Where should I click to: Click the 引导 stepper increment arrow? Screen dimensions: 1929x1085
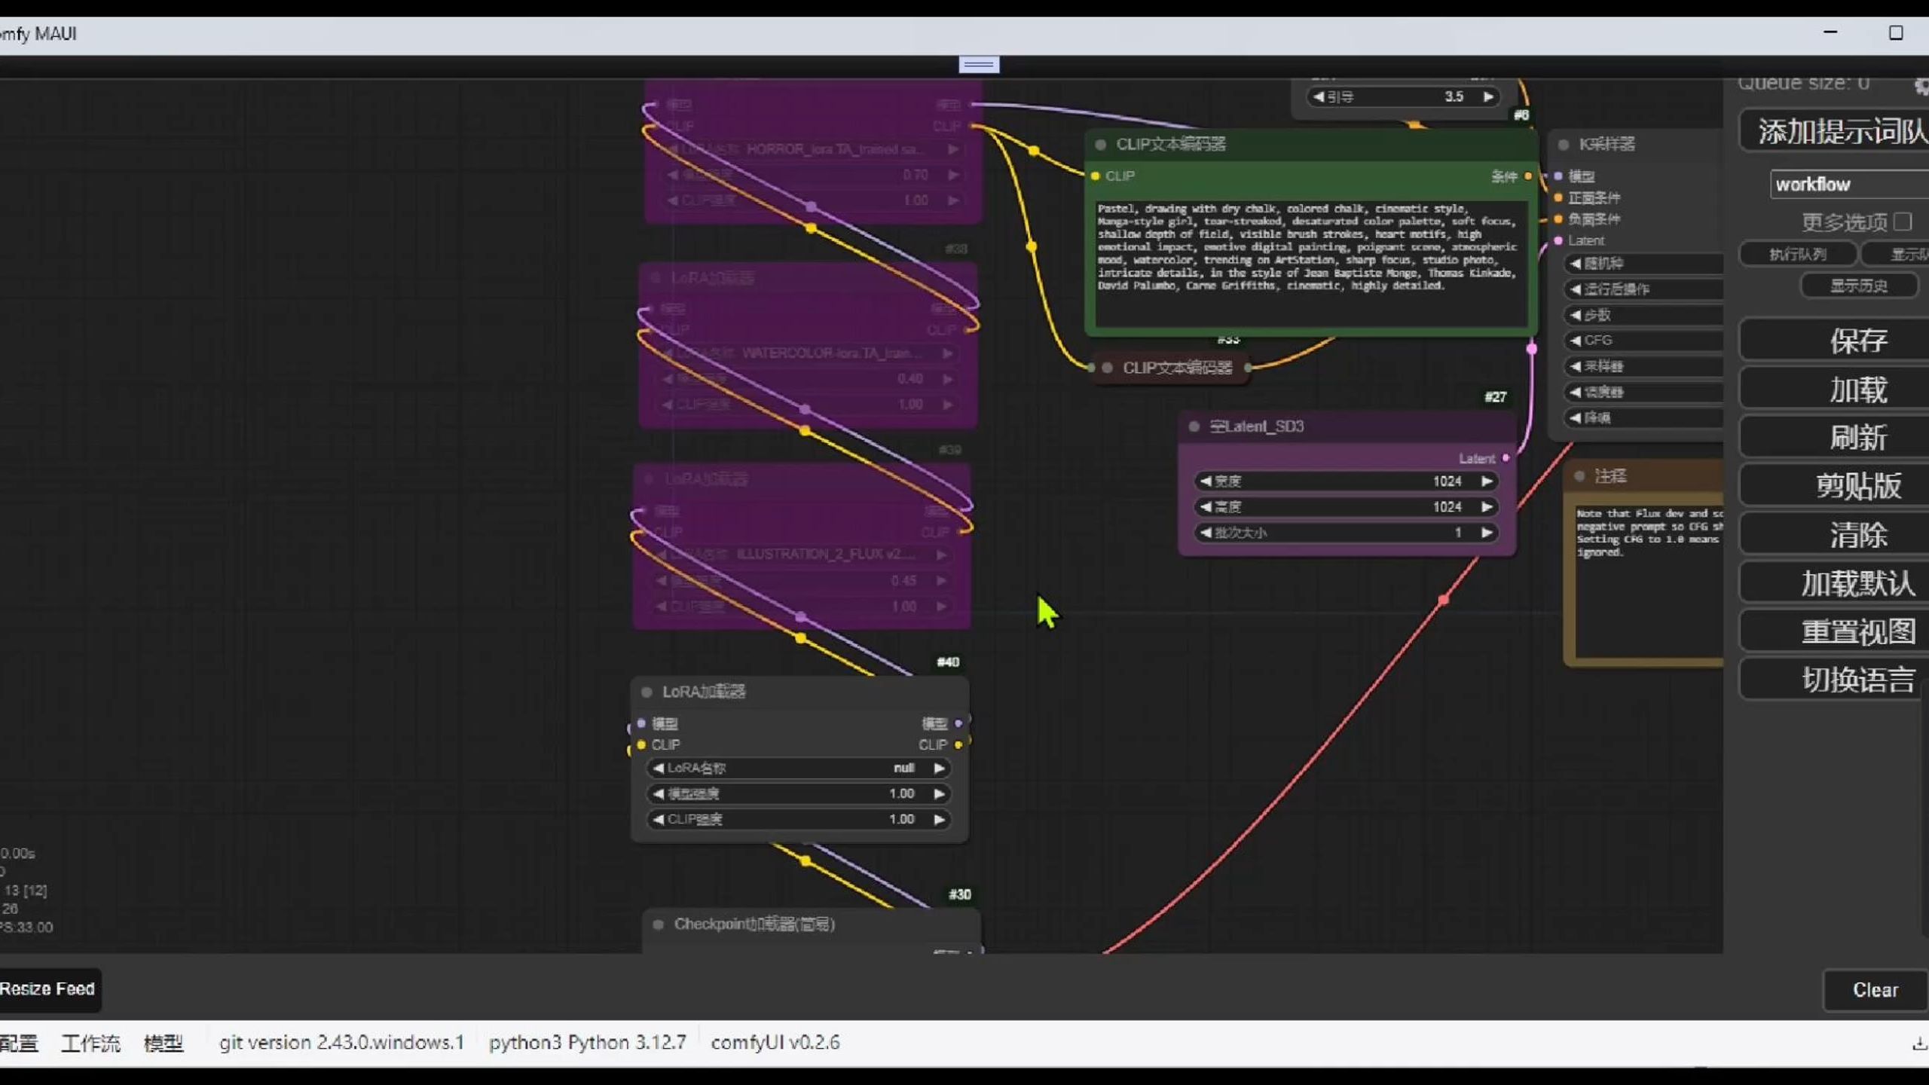tap(1489, 96)
